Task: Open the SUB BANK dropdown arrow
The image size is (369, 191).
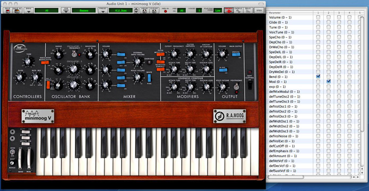Action: point(66,11)
